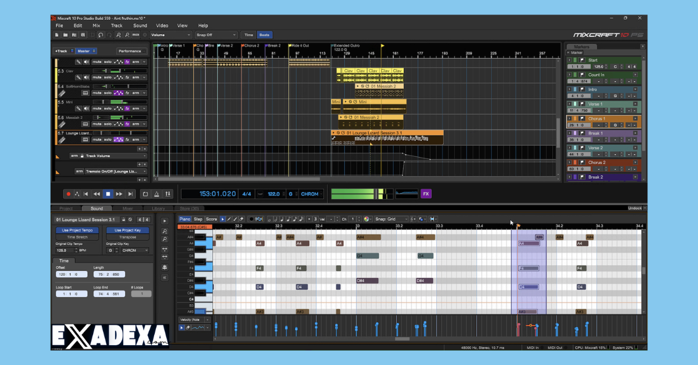
Task: Open the Snap Off dropdown in the toolbar
Action: pyautogui.click(x=216, y=34)
